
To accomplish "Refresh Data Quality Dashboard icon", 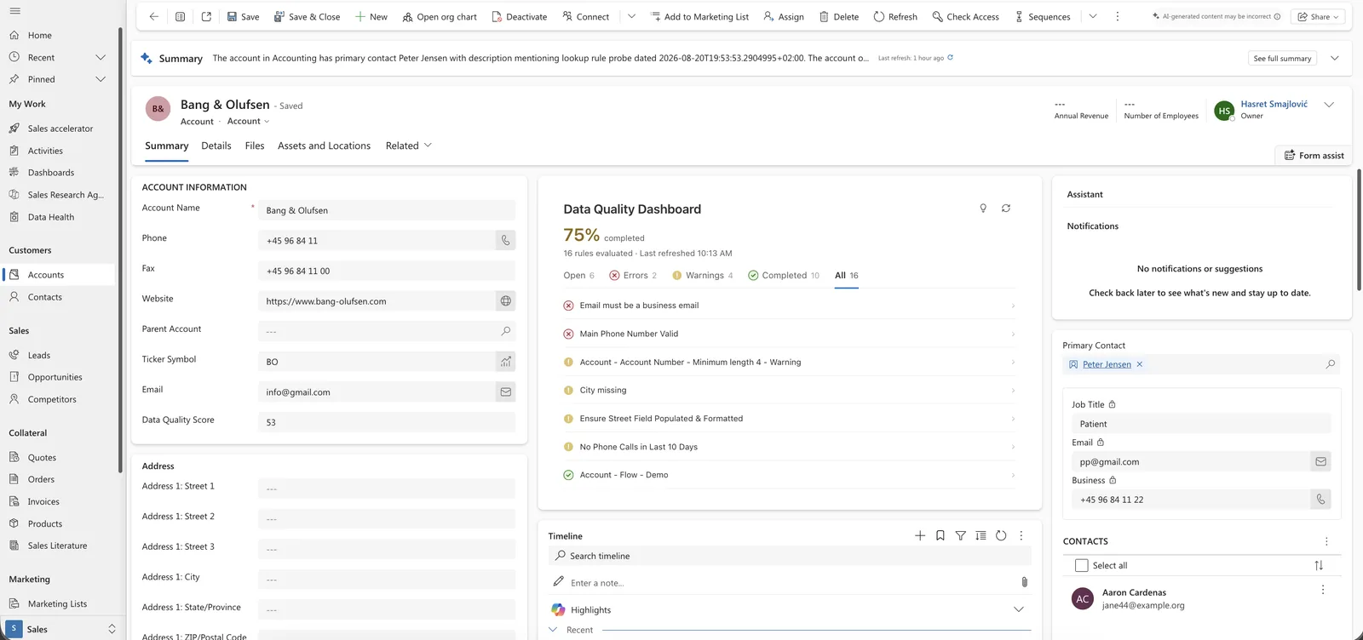I will (1006, 209).
